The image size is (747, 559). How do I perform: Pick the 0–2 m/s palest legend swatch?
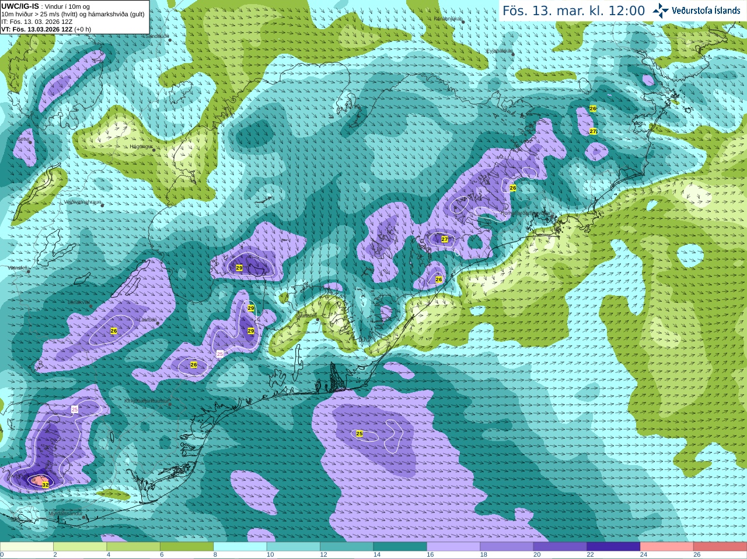[x=27, y=547]
